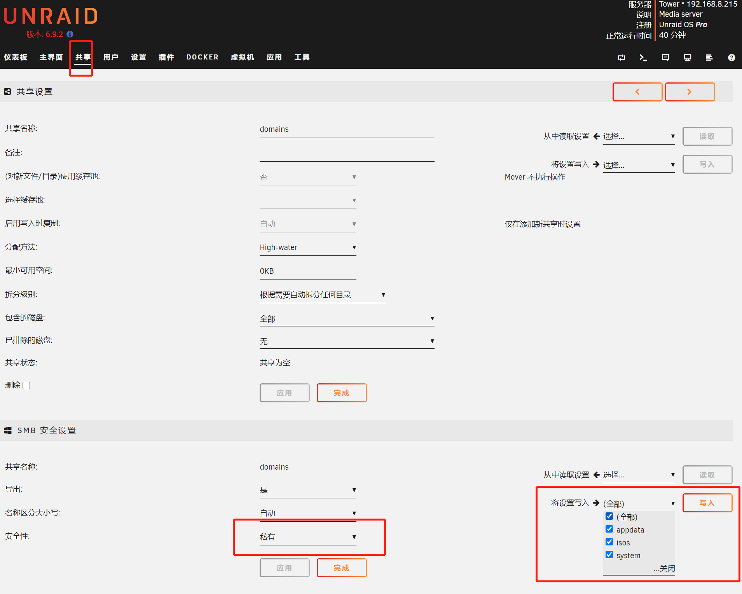The image size is (742, 594).
Task: Click the help question mark icon
Action: [732, 58]
